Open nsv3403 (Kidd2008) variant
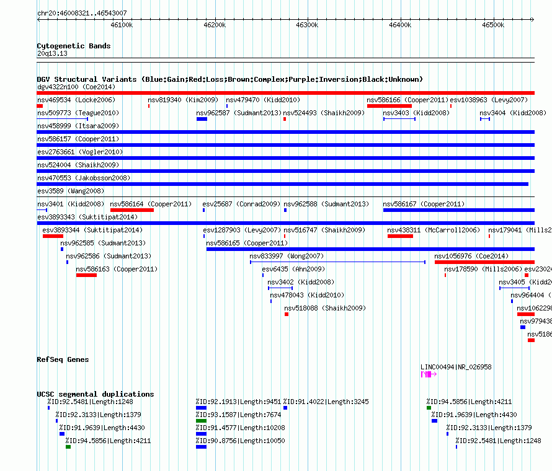552x471 pixels. pyautogui.click(x=416, y=113)
